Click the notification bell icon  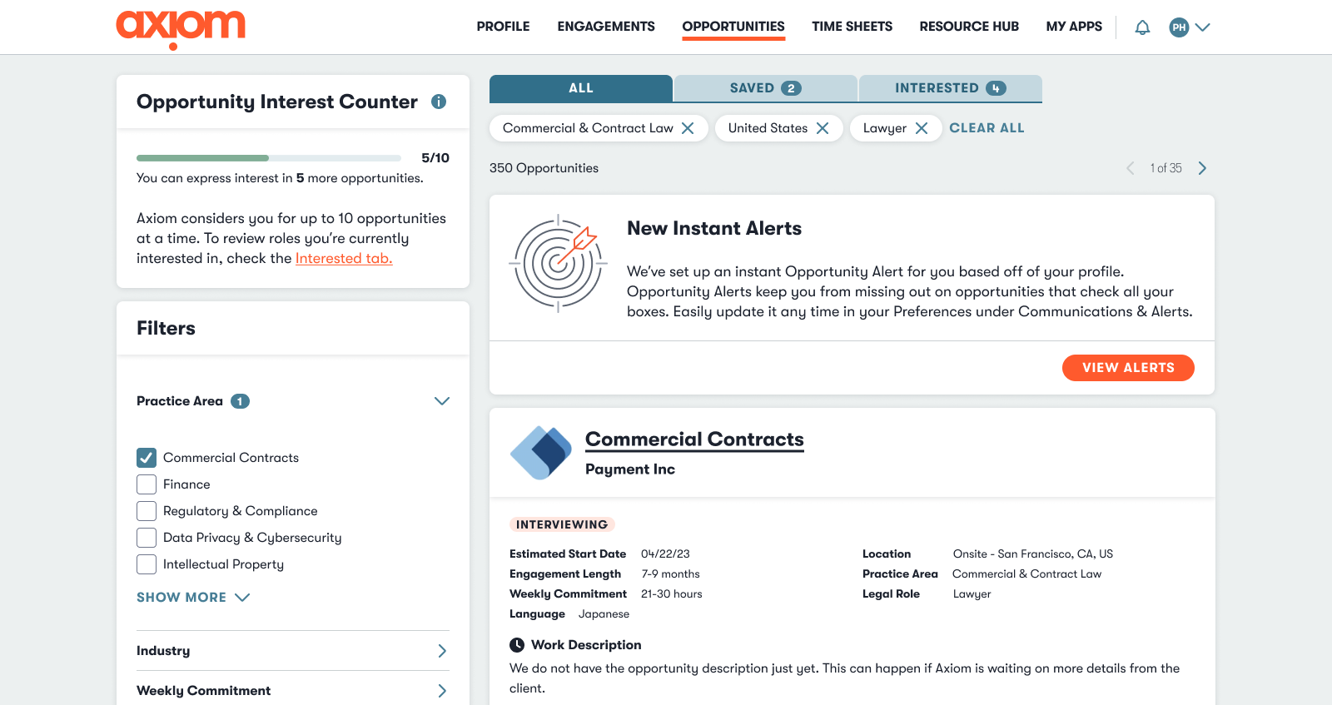(x=1142, y=27)
